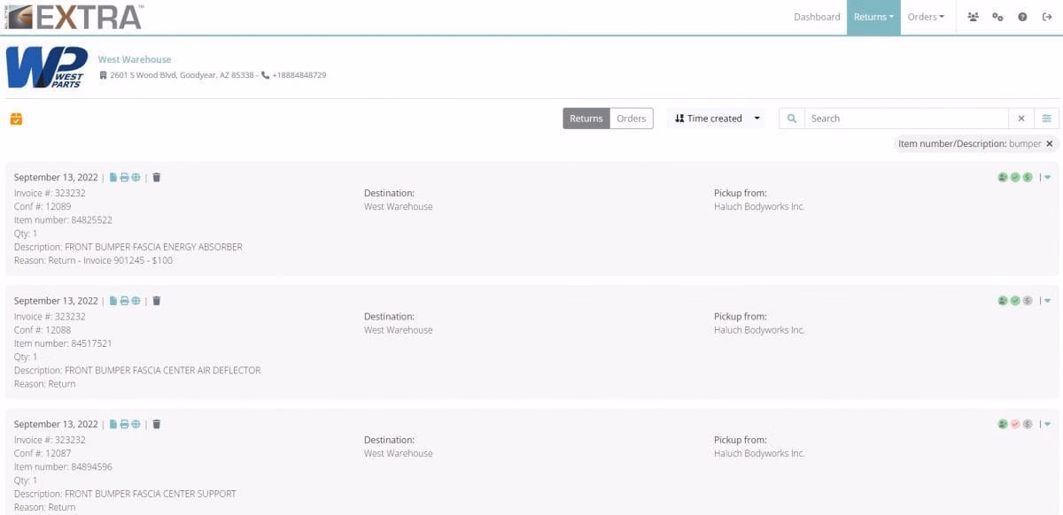
Task: Go to the Dashboard tab
Action: (x=817, y=17)
